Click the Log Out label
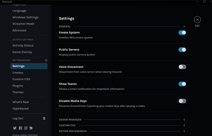This screenshot has width=212, height=136. click(x=18, y=118)
